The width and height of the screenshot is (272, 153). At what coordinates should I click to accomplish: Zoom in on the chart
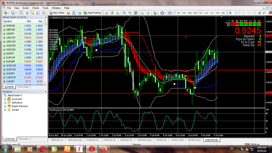[124, 13]
